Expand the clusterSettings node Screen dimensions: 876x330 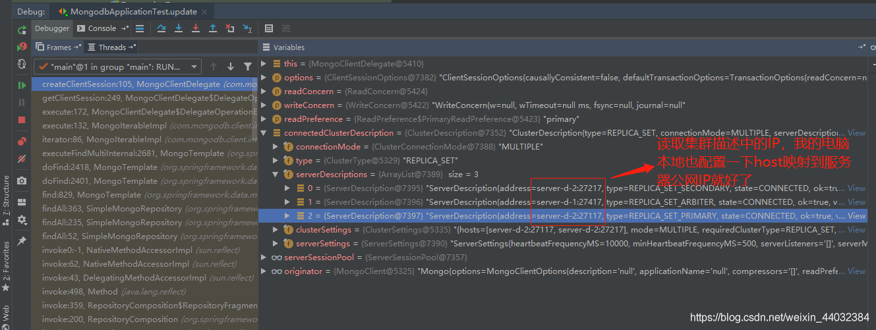click(276, 230)
